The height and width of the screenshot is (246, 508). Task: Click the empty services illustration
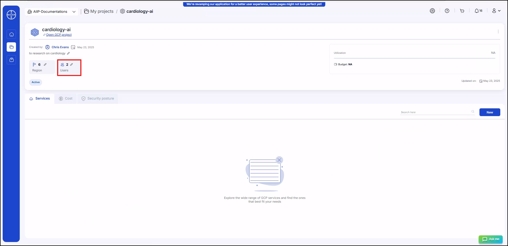click(265, 174)
